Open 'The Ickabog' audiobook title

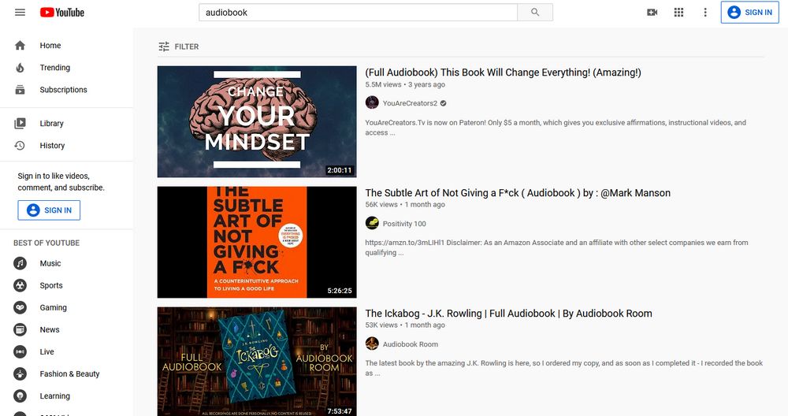[x=508, y=314]
